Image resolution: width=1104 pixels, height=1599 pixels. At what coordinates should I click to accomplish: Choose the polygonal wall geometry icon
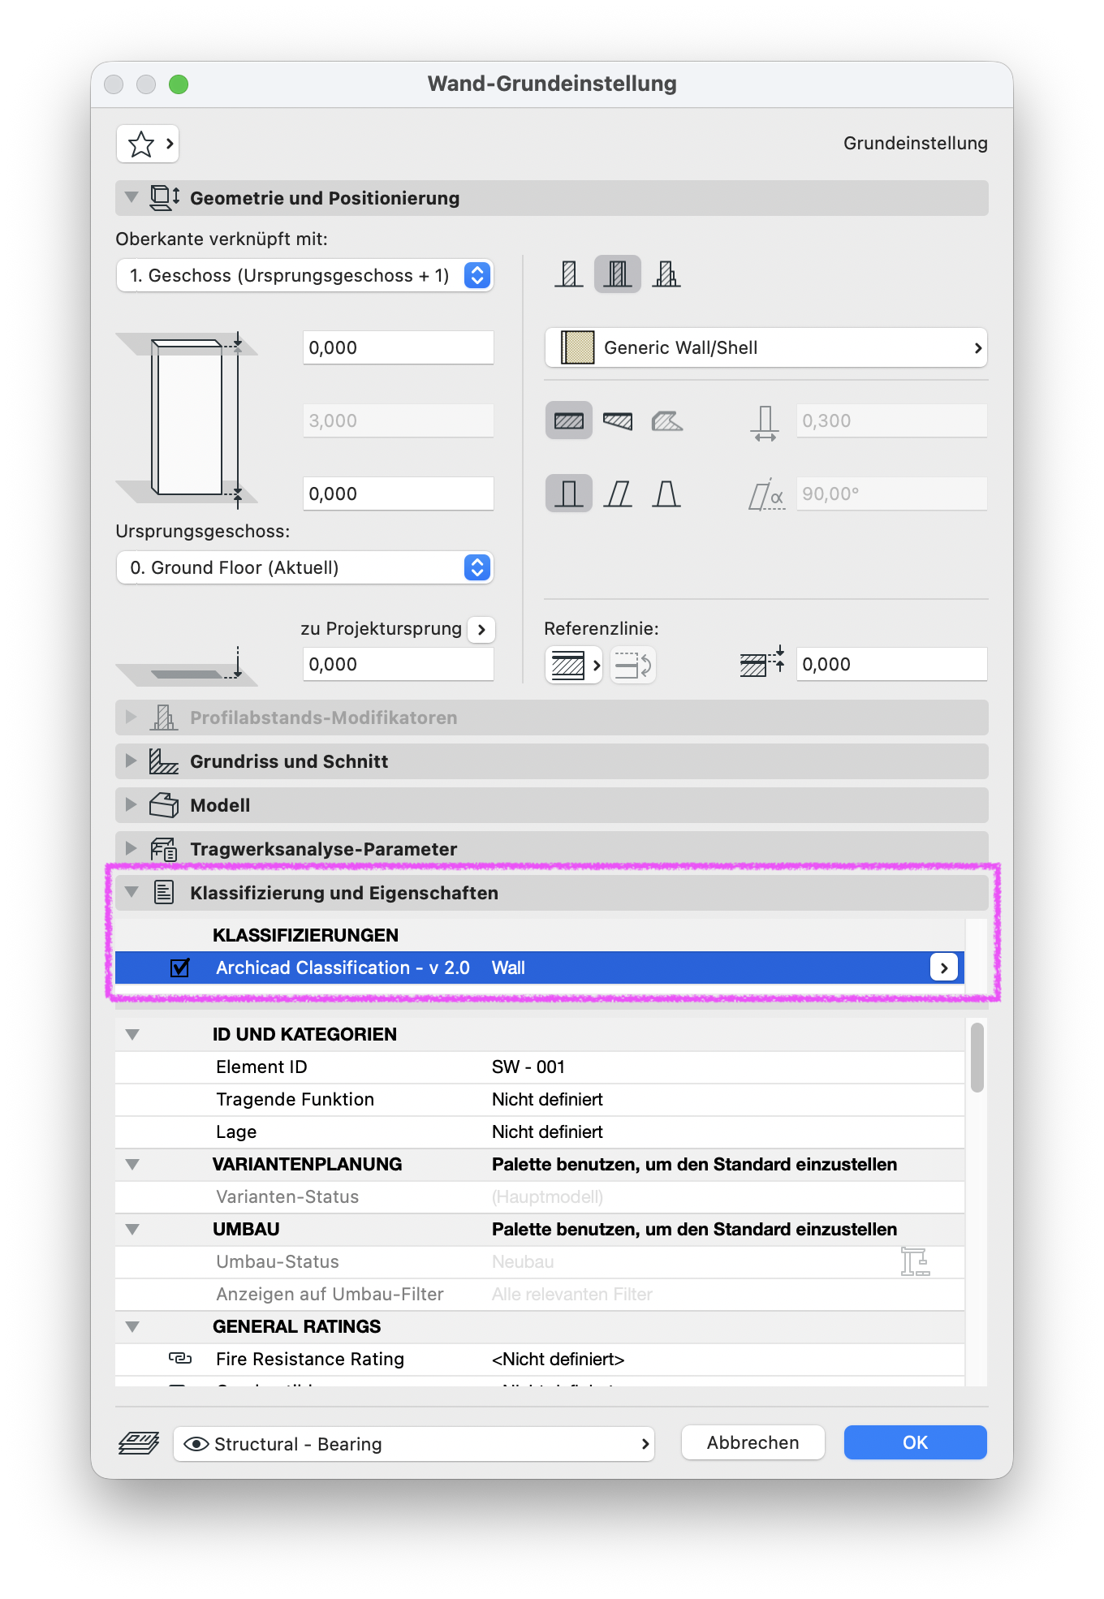(x=666, y=420)
